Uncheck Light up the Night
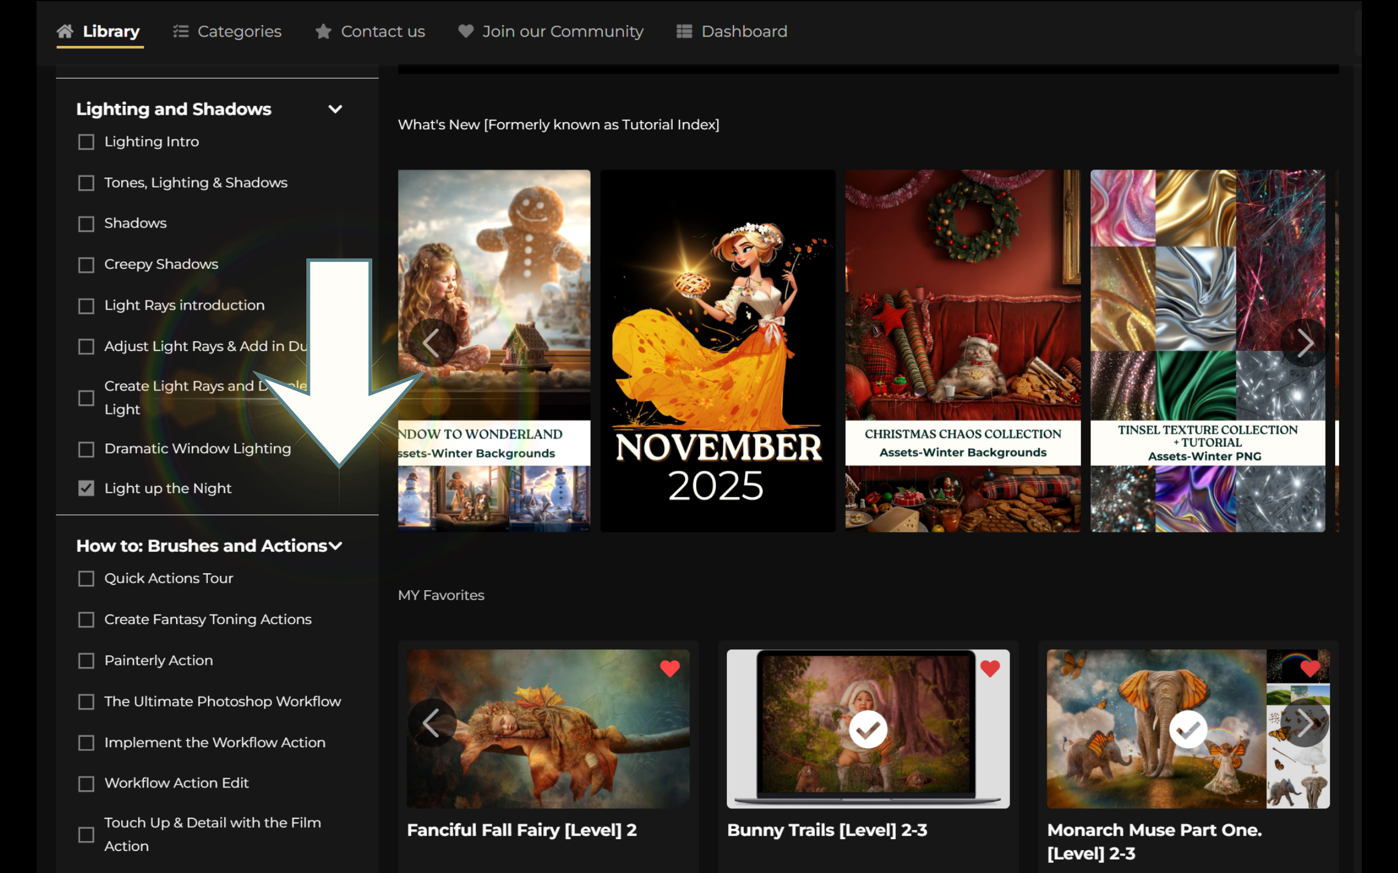1398x873 pixels. pyautogui.click(x=86, y=488)
